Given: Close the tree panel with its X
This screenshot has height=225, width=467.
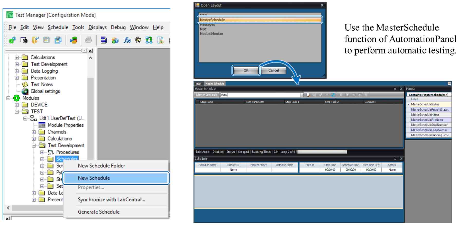Looking at the screenshot, I should point(90,51).
